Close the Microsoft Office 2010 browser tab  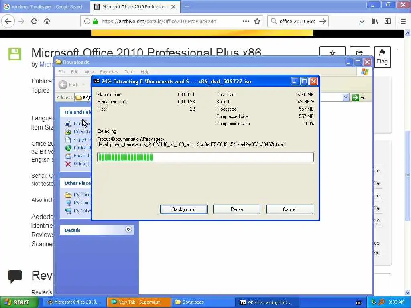click(x=173, y=7)
